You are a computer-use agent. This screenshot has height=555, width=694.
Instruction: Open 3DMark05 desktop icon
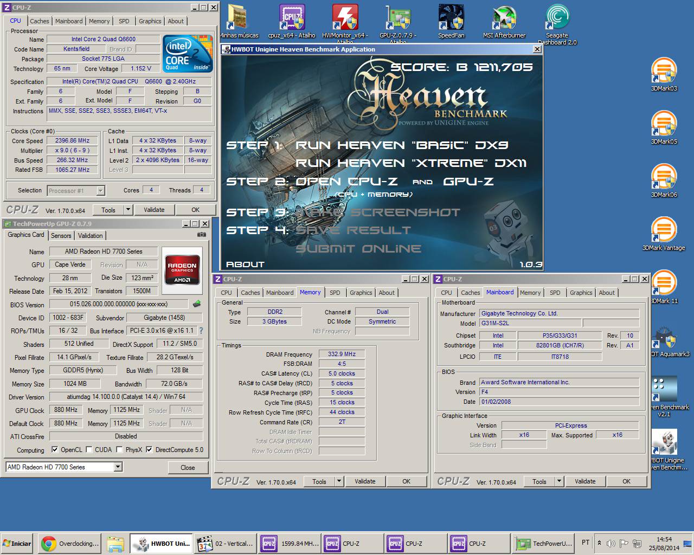(x=664, y=127)
